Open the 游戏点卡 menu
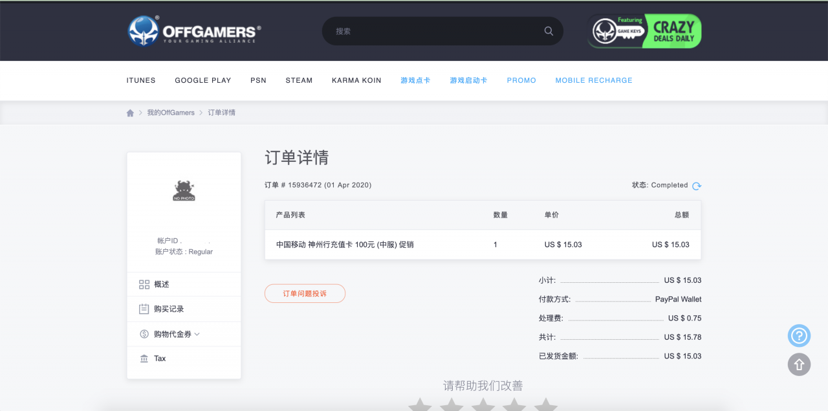The image size is (828, 411). pyautogui.click(x=415, y=80)
